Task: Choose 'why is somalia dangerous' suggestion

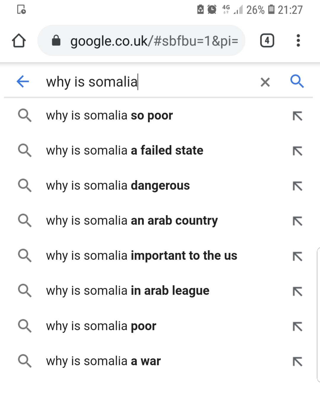Action: tap(118, 186)
